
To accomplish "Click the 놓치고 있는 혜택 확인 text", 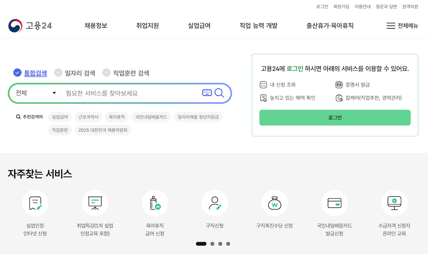I will (x=293, y=98).
